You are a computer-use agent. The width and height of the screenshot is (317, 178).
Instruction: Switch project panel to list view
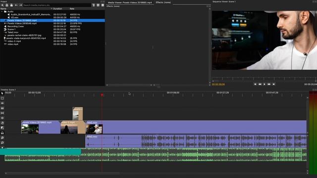[103, 5]
